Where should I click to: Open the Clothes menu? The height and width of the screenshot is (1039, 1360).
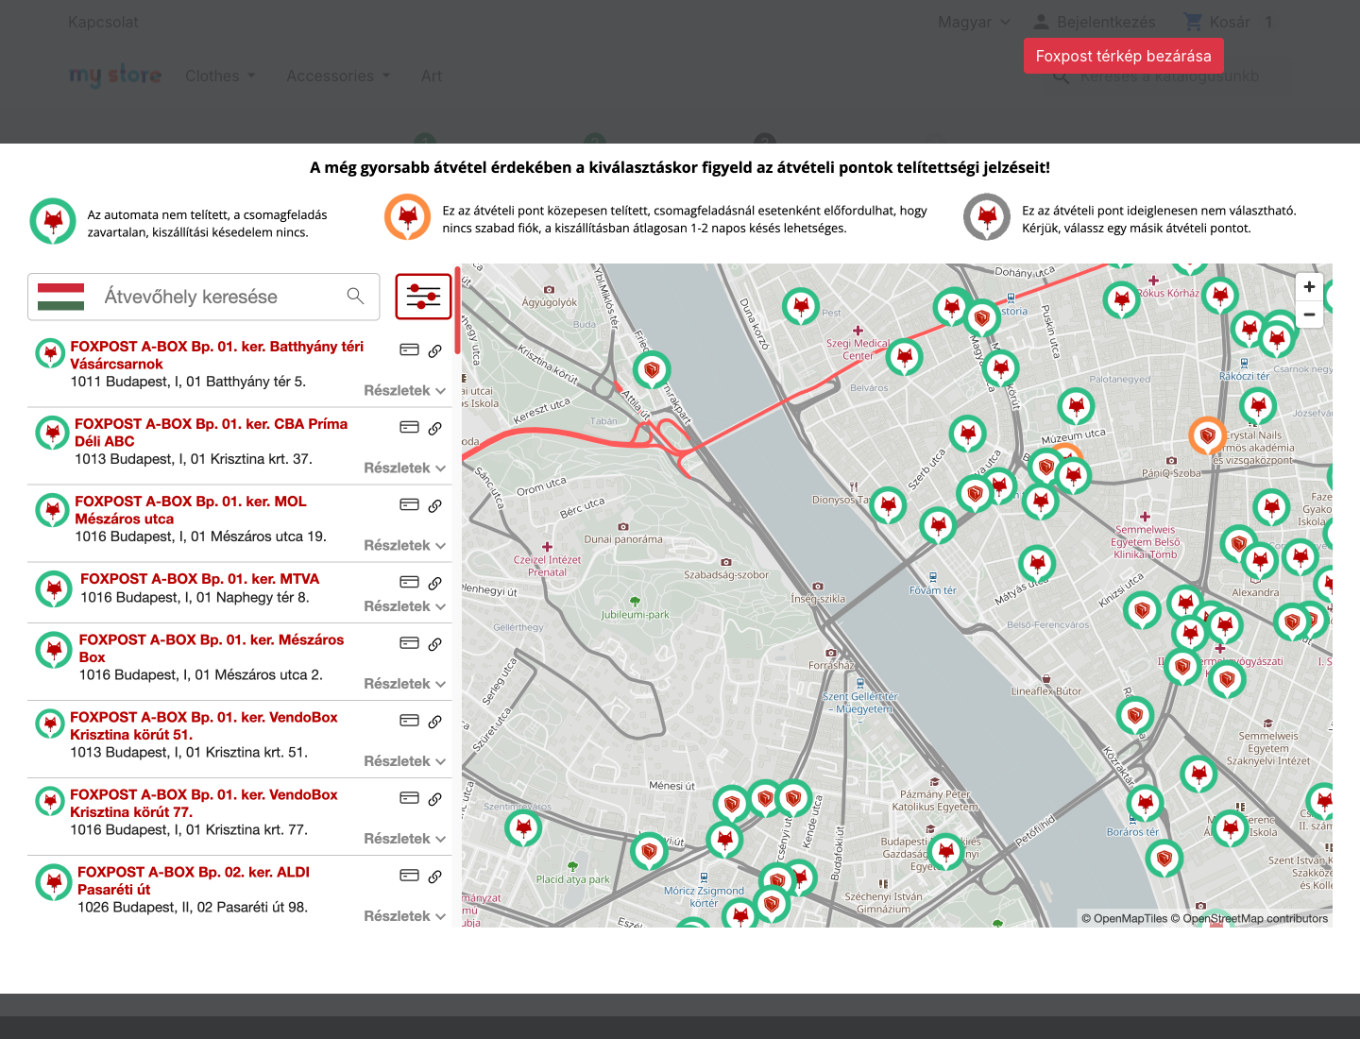coord(220,76)
